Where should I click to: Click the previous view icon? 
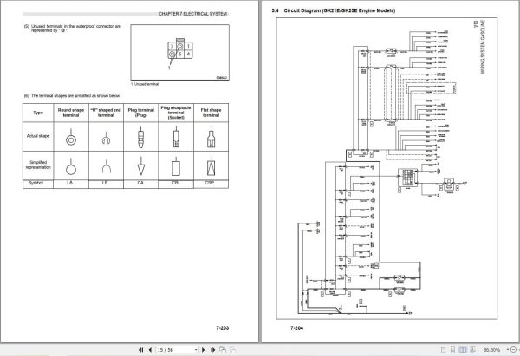point(223,350)
